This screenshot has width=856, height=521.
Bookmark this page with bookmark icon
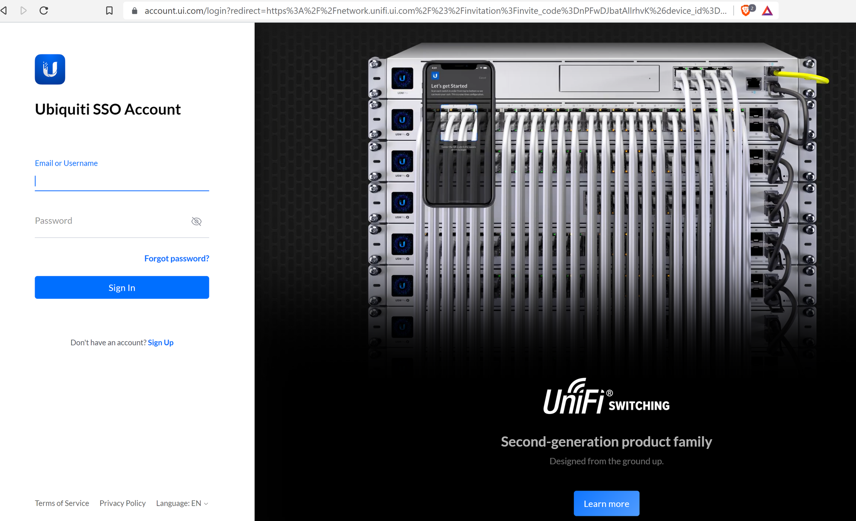[110, 10]
